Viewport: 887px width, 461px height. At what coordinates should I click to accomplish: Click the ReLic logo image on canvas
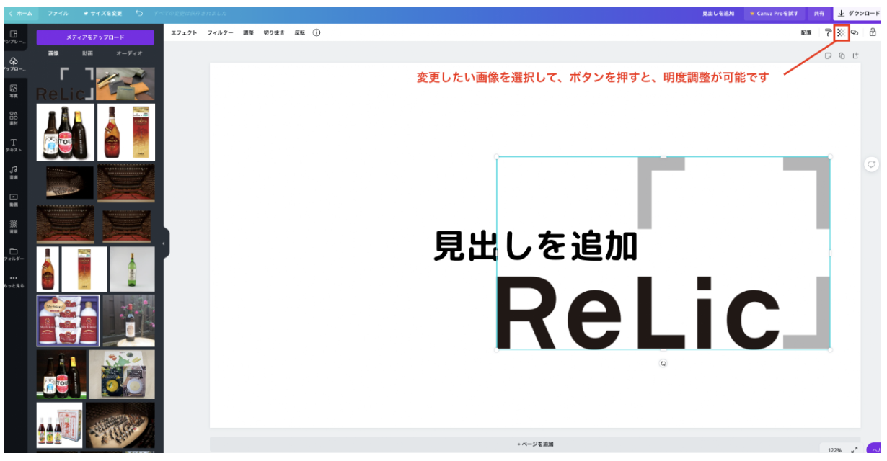coord(663,253)
